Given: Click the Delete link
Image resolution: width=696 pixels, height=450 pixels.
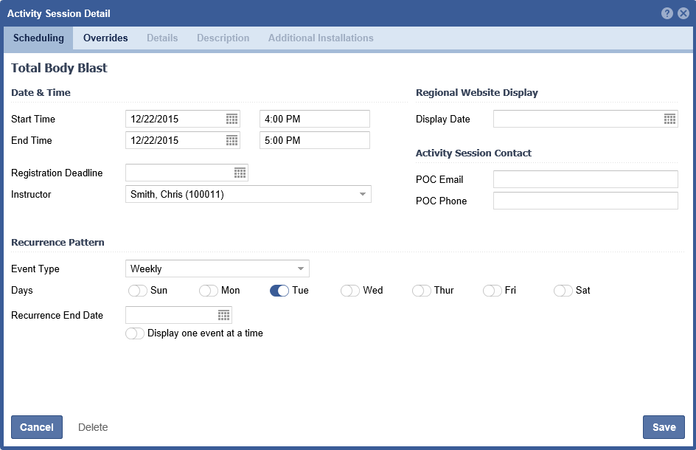Looking at the screenshot, I should [93, 427].
